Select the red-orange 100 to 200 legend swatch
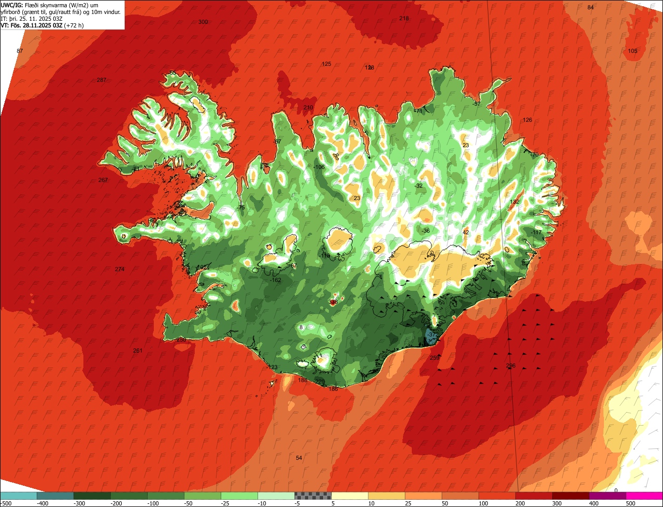This screenshot has height=507, width=663. tap(496, 496)
